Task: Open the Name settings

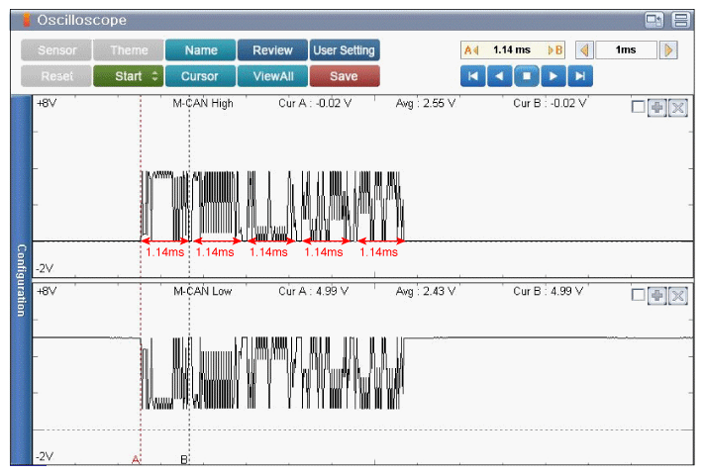Action: pyautogui.click(x=200, y=49)
